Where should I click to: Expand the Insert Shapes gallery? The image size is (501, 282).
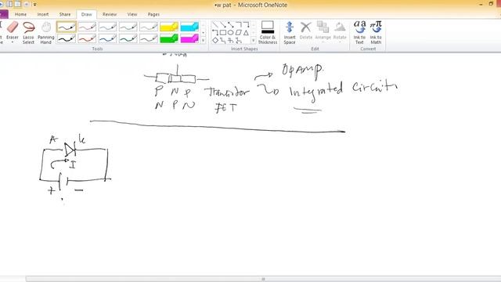254,40
